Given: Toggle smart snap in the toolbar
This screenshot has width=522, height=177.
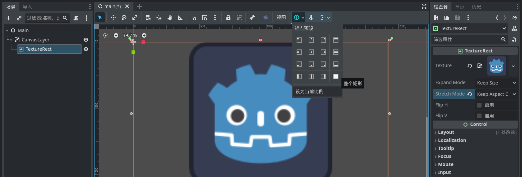Looking at the screenshot, I should pos(194,17).
